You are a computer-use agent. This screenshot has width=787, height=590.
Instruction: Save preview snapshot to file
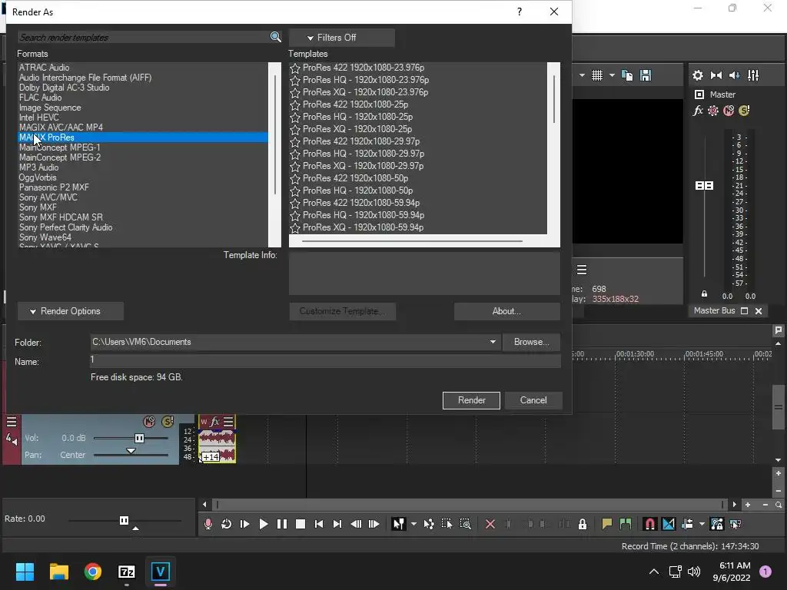pyautogui.click(x=646, y=75)
